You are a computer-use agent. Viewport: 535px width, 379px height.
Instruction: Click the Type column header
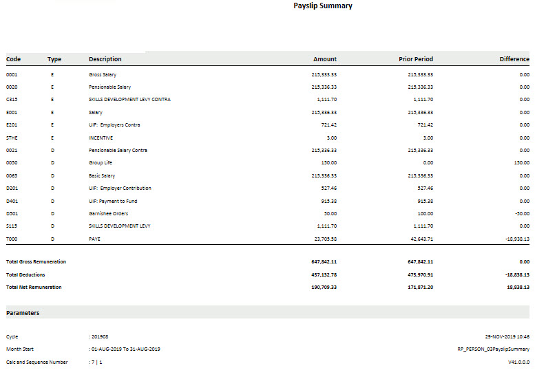pyautogui.click(x=54, y=59)
